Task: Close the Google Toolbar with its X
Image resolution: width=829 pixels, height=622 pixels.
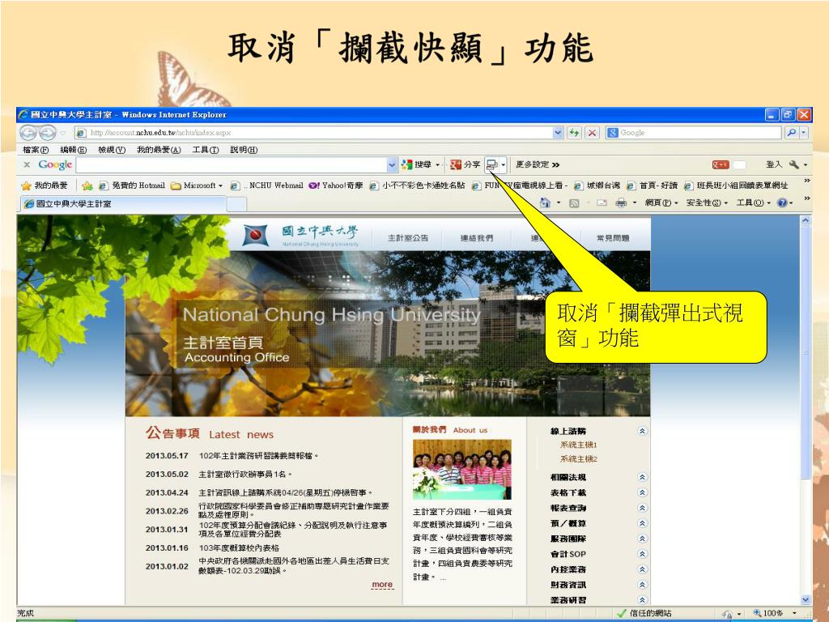Action: 27,165
